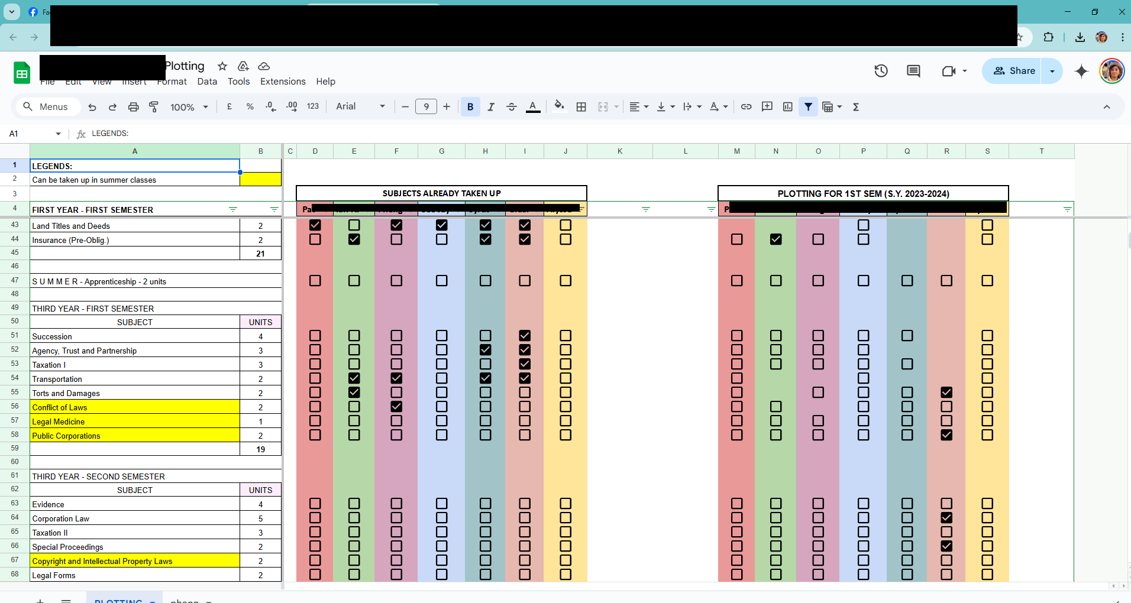Open the zoom 100% dropdown
This screenshot has width=1131, height=603.
click(x=189, y=107)
